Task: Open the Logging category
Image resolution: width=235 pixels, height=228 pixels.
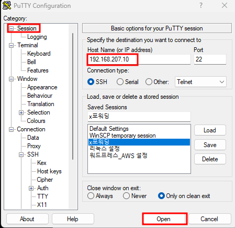Action: [x=37, y=37]
